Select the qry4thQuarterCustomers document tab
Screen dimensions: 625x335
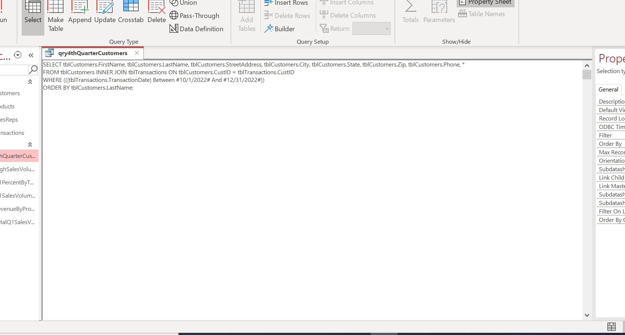(92, 53)
